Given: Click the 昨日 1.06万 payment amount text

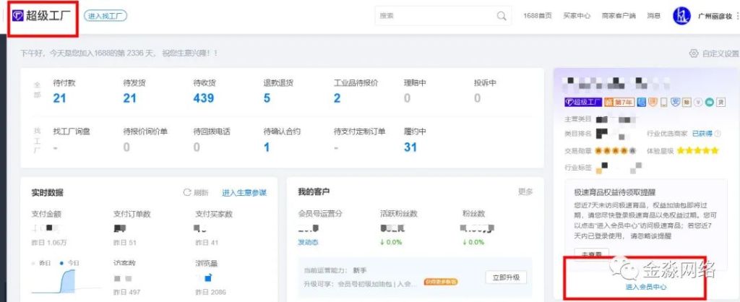Looking at the screenshot, I should 49,243.
